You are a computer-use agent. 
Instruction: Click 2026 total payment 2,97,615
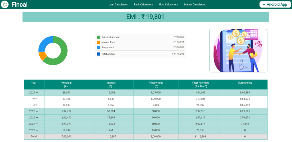200,117
